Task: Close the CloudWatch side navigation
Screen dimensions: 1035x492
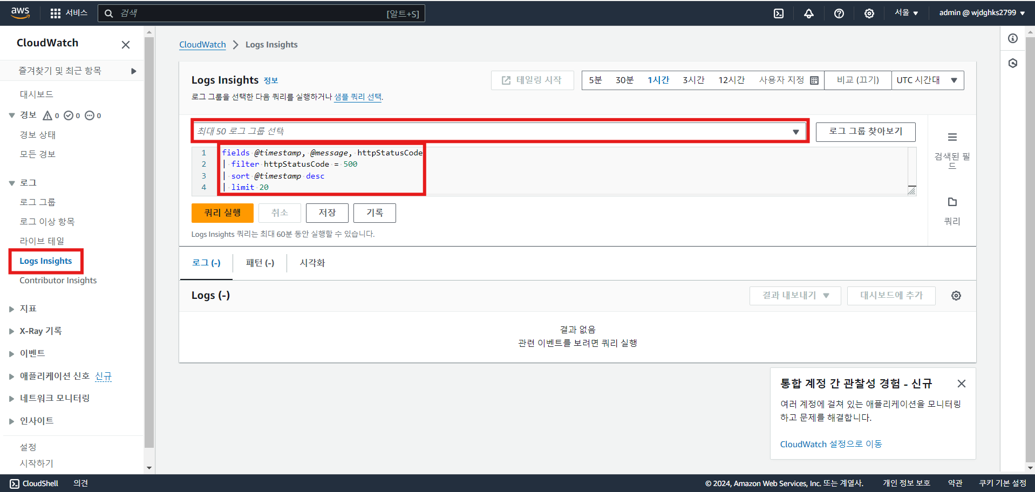Action: (x=126, y=45)
